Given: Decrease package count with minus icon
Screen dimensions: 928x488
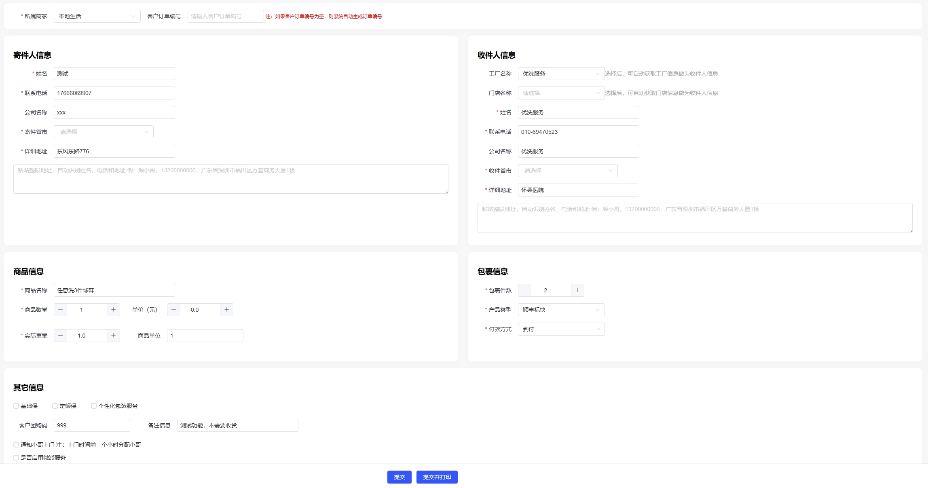Looking at the screenshot, I should coord(524,290).
